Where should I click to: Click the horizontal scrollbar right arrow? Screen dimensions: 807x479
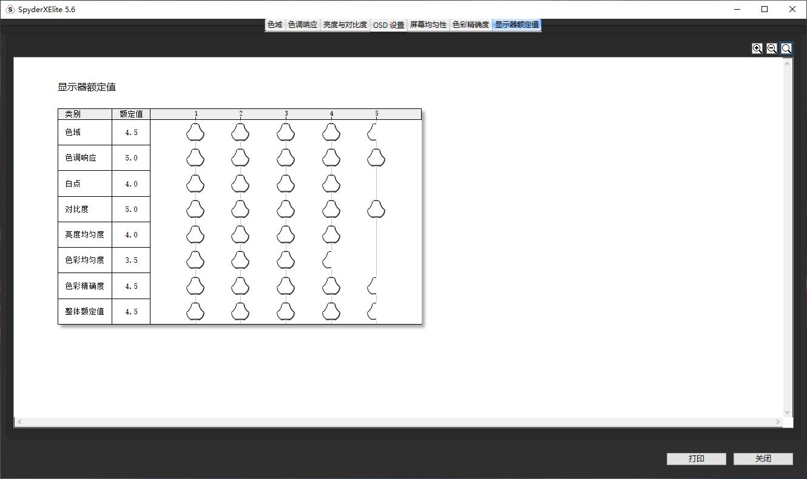coord(778,421)
